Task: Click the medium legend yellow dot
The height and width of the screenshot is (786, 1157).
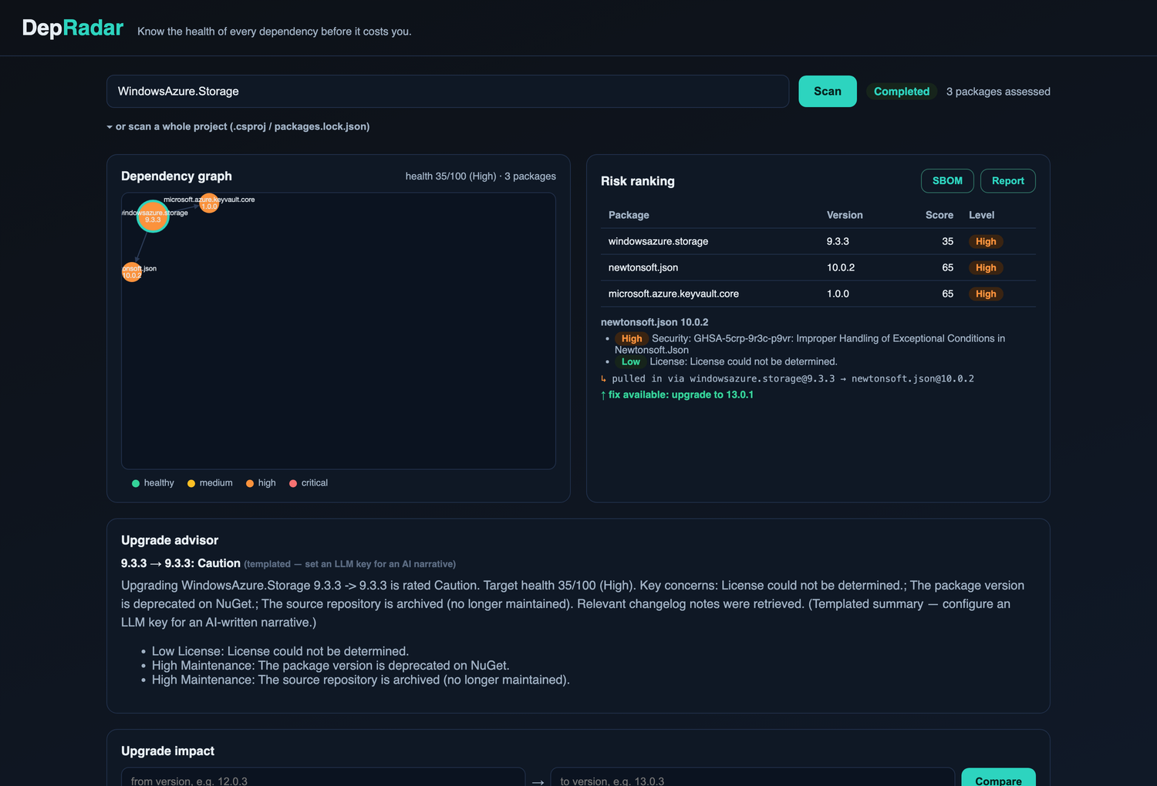Action: pos(191,483)
